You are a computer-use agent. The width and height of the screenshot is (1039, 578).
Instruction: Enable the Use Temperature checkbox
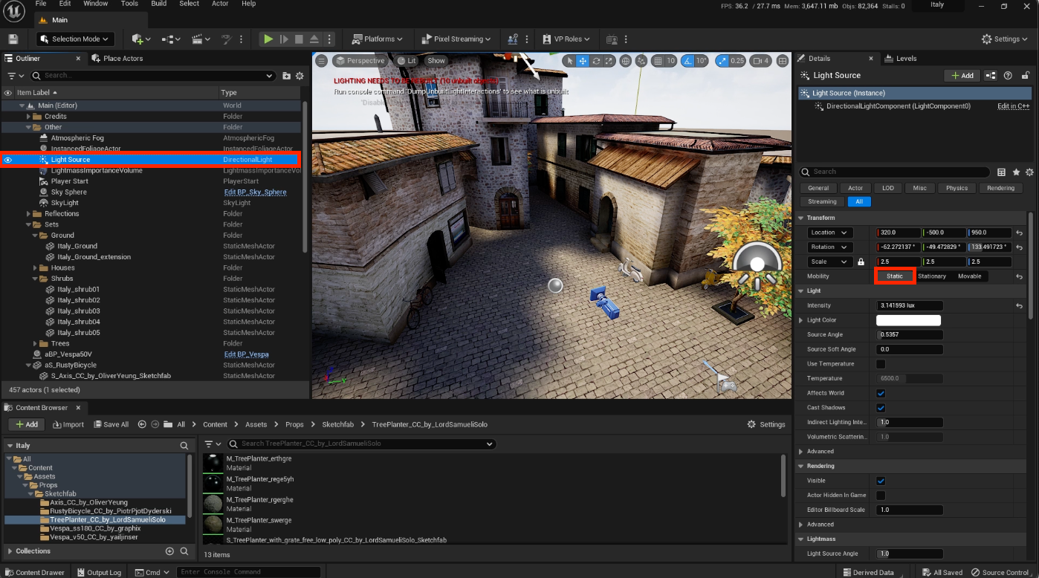point(881,364)
